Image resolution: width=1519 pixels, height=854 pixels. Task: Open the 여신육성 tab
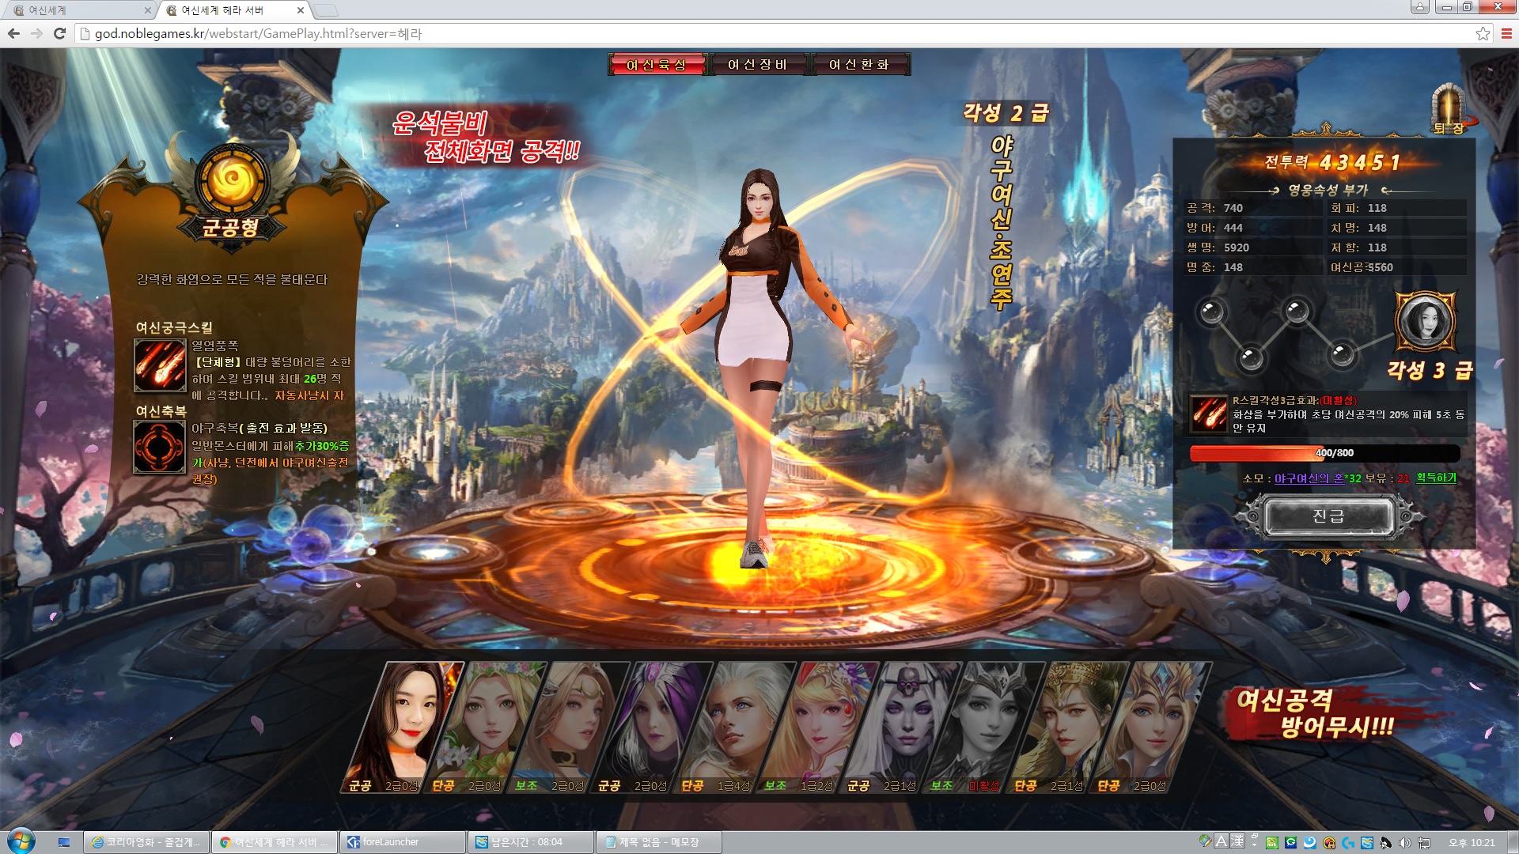tap(657, 64)
